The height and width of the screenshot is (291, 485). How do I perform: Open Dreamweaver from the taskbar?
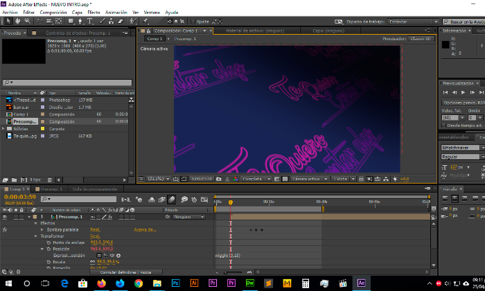(249, 283)
